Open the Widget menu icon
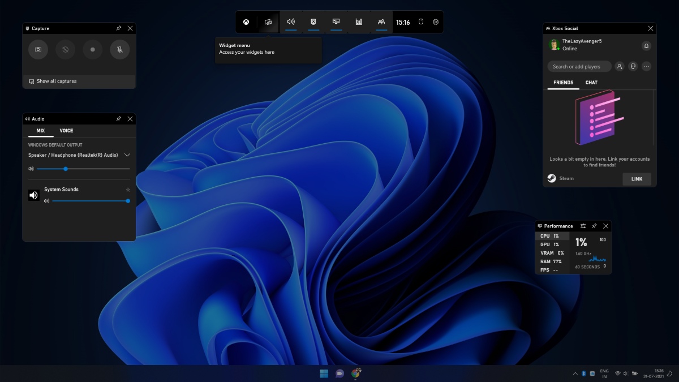The image size is (679, 382). tap(268, 22)
